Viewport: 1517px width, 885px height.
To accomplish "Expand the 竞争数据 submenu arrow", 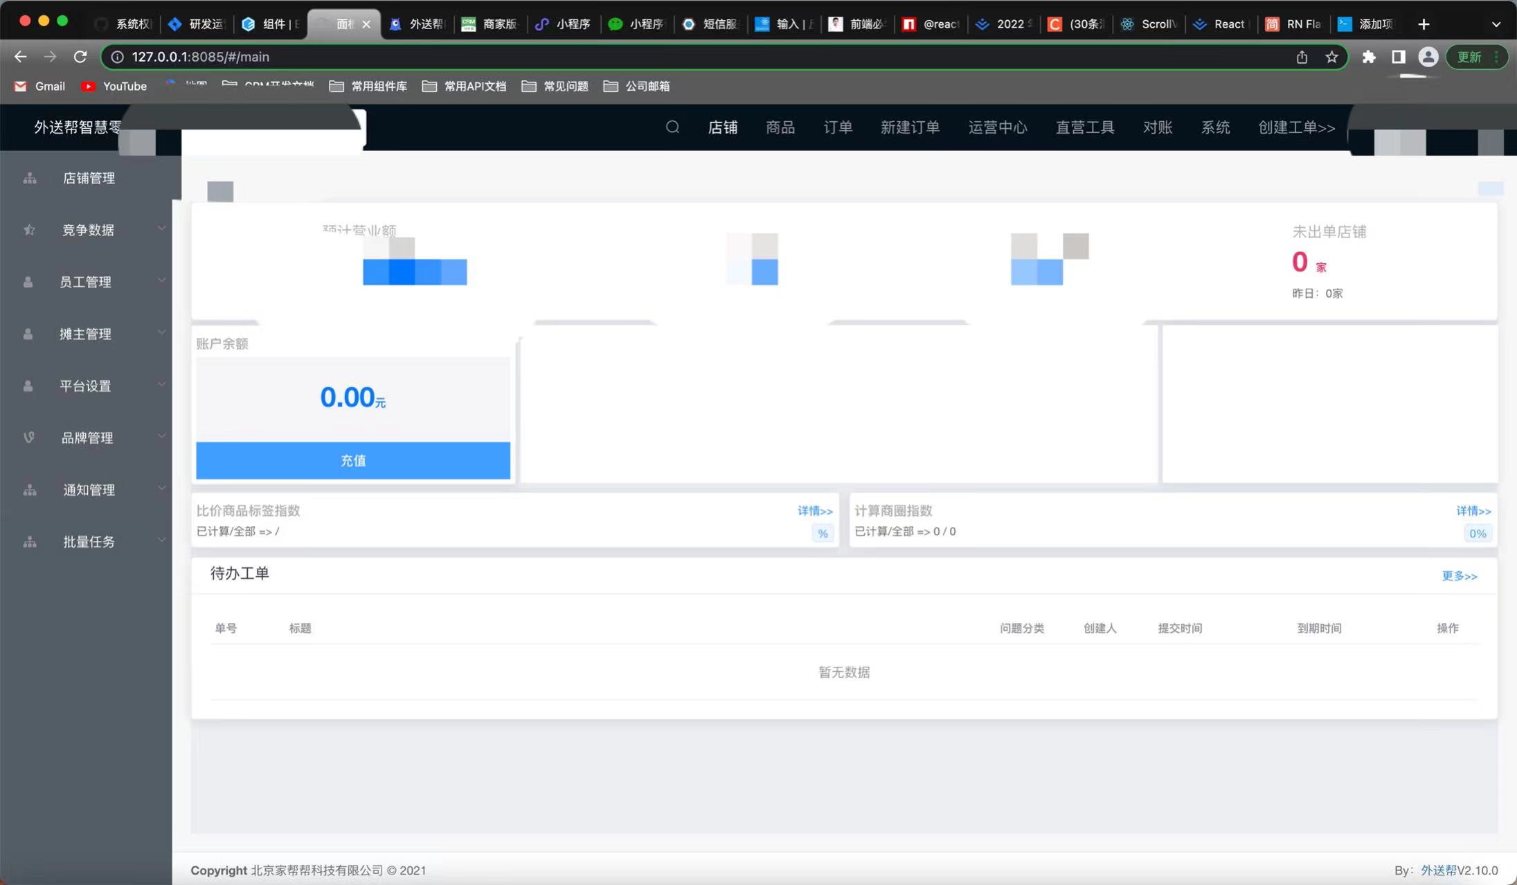I will [x=161, y=229].
